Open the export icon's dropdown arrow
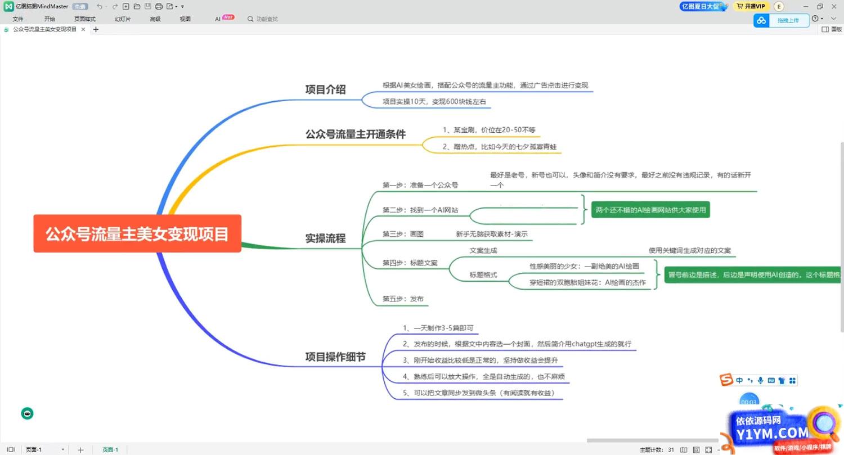844x455 pixels. point(176,7)
